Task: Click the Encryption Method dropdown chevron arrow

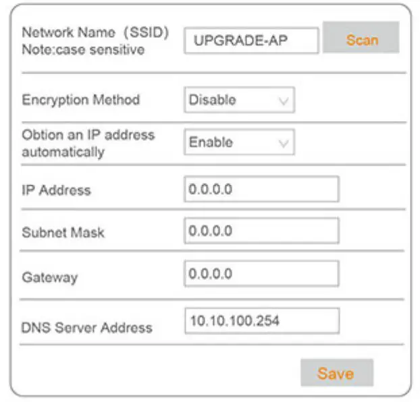Action: (284, 101)
